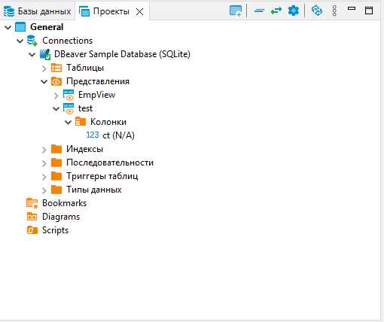Click the Последовательности folder icon

pyautogui.click(x=56, y=163)
